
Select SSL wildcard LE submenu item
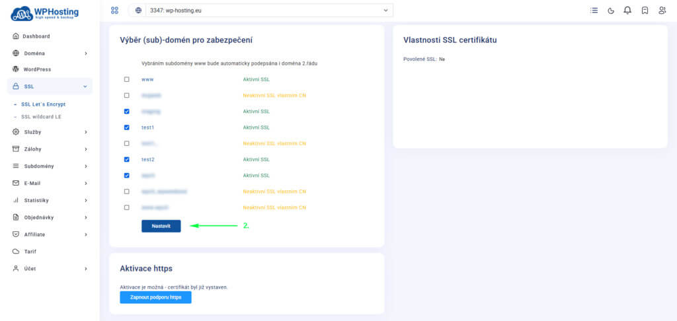(41, 117)
